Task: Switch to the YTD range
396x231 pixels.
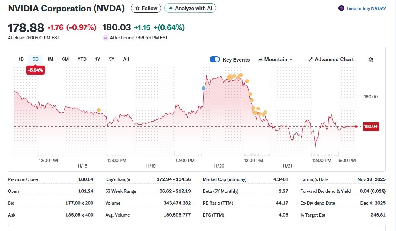Action: (x=82, y=59)
